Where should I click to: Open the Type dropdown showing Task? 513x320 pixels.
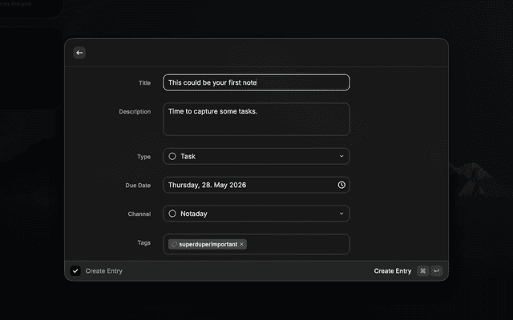click(256, 157)
